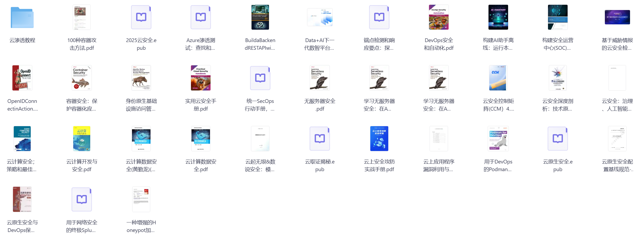Click the file name 云计算数据安全.pdf
The width and height of the screenshot is (639, 237).
[x=201, y=166]
